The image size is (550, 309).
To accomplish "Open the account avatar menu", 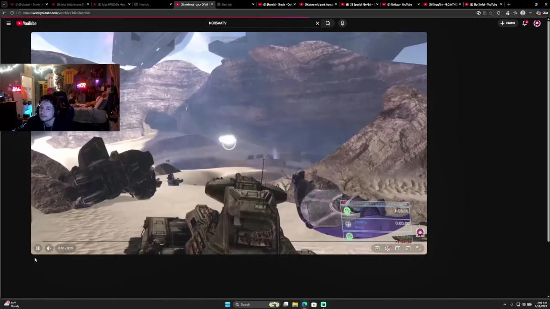I will [537, 23].
